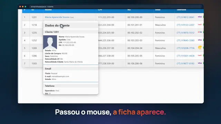Click Título: Pessoal in the popup
221x124 pixels.
(x=51, y=73)
